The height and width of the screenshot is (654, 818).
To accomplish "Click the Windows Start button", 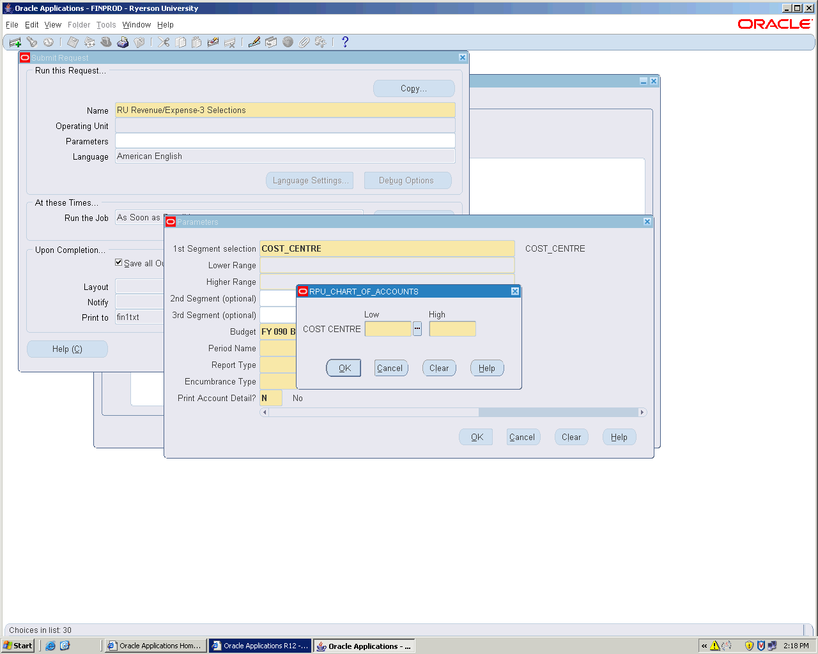I will [18, 646].
